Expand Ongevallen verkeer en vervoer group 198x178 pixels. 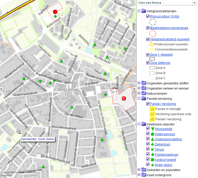click(x=139, y=88)
